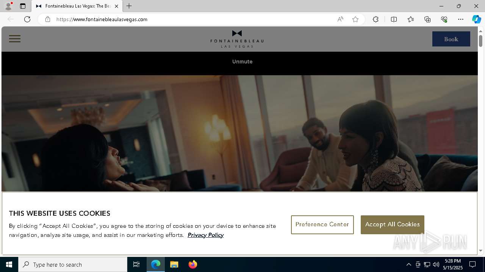Open the Windows Start menu
The image size is (485, 272).
(x=9, y=264)
